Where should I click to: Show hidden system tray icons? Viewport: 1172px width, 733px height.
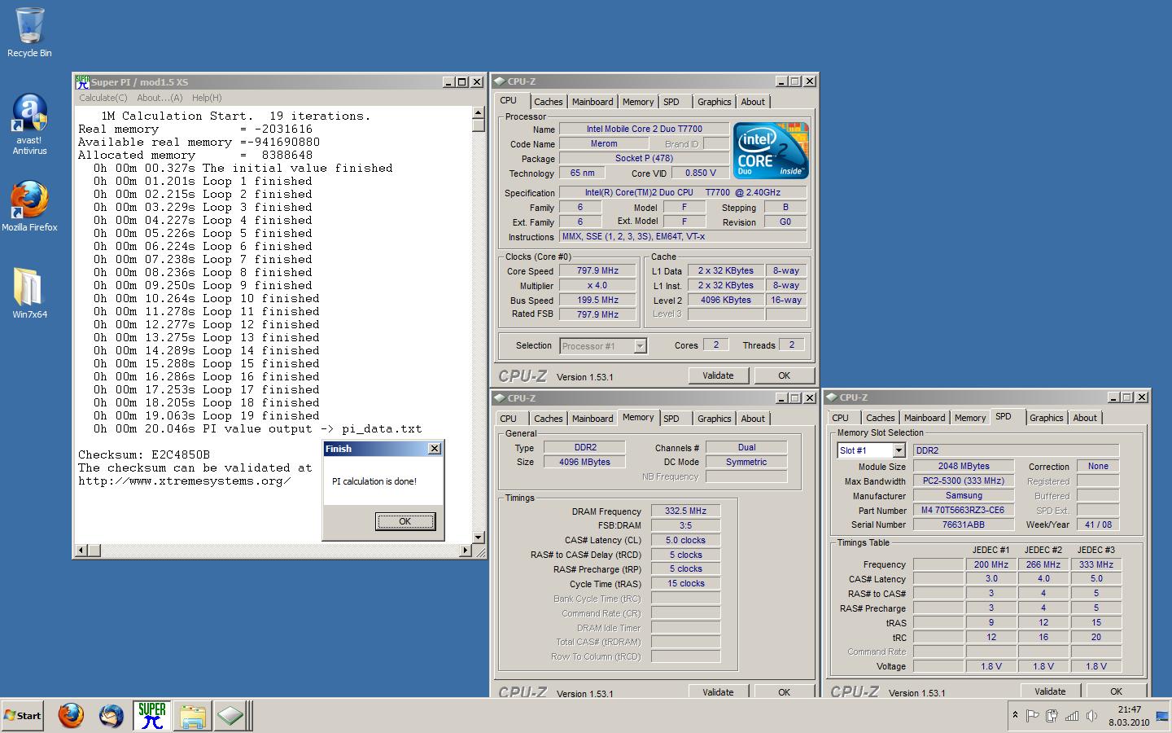(x=1015, y=716)
